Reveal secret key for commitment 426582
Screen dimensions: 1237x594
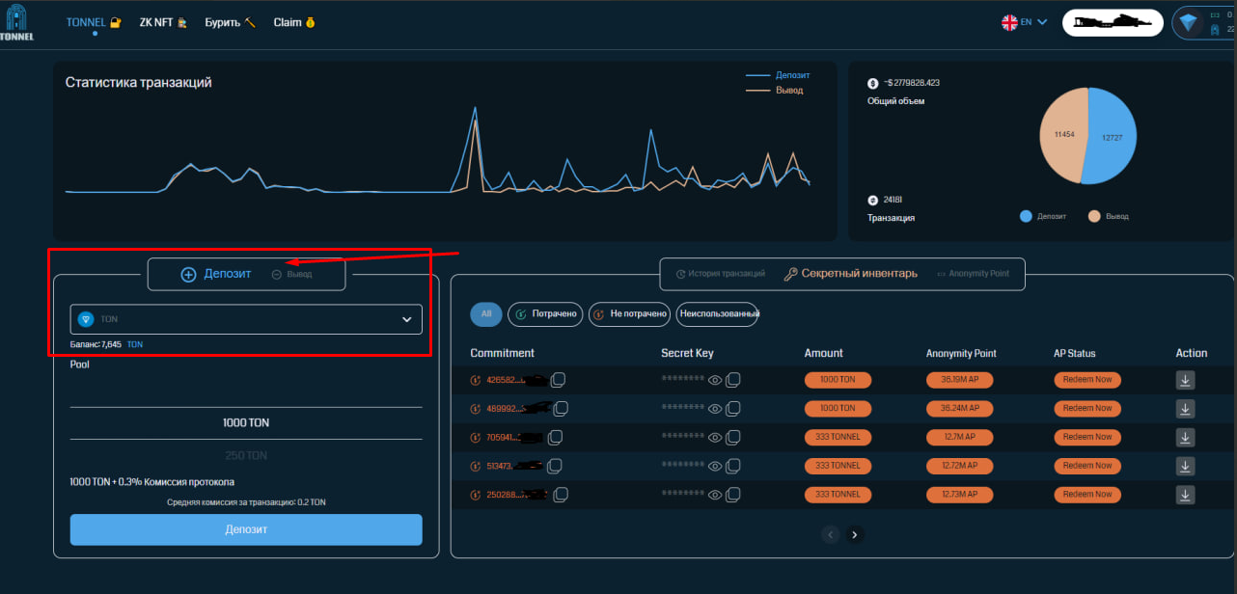pos(715,380)
